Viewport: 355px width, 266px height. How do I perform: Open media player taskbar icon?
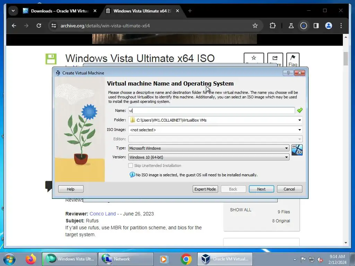tap(164, 259)
